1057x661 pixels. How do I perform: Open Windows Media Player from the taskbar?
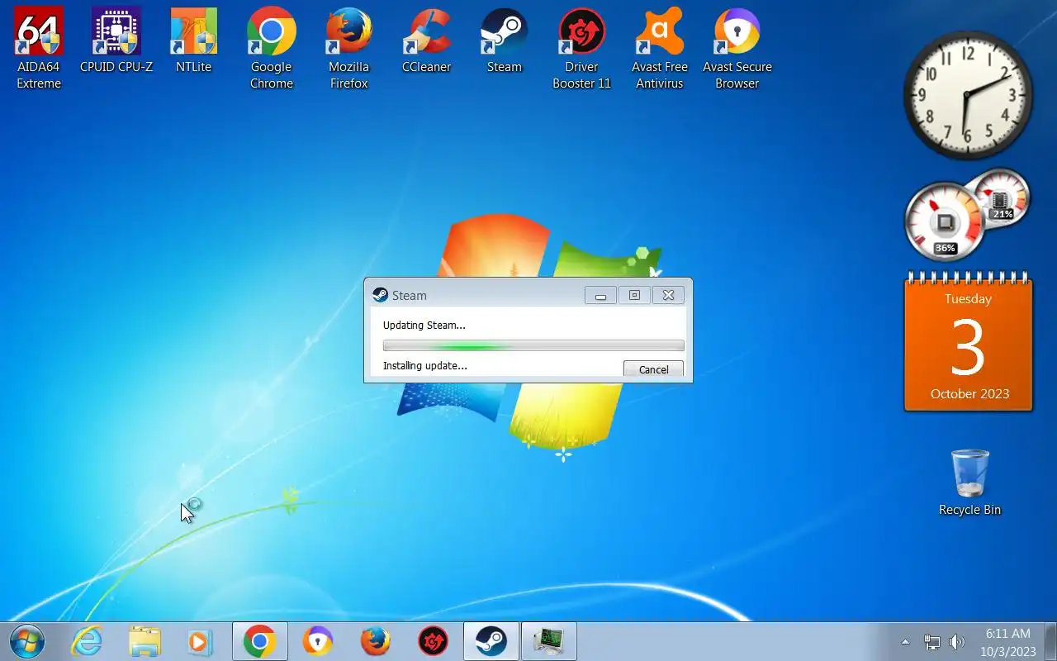tap(201, 641)
